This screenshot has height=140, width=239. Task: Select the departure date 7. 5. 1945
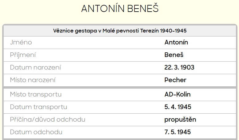pos(178,132)
